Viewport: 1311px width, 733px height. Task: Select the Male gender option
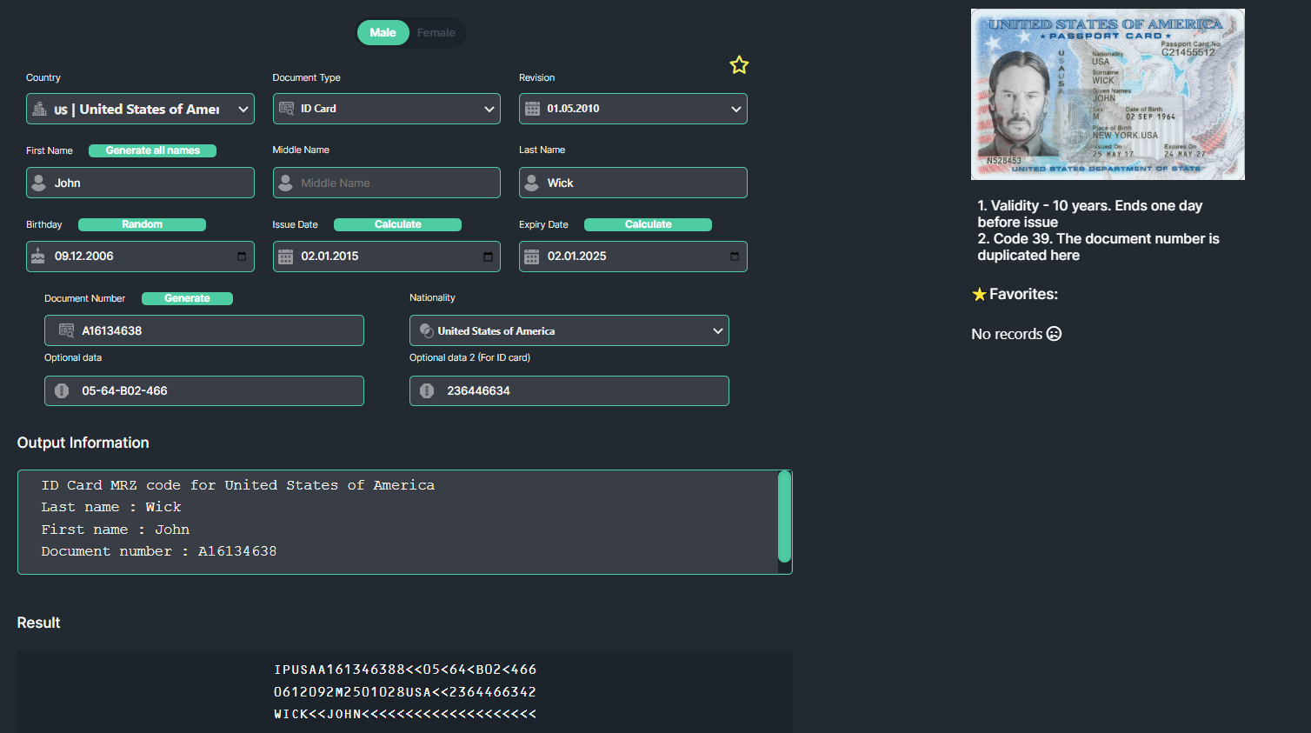click(383, 33)
